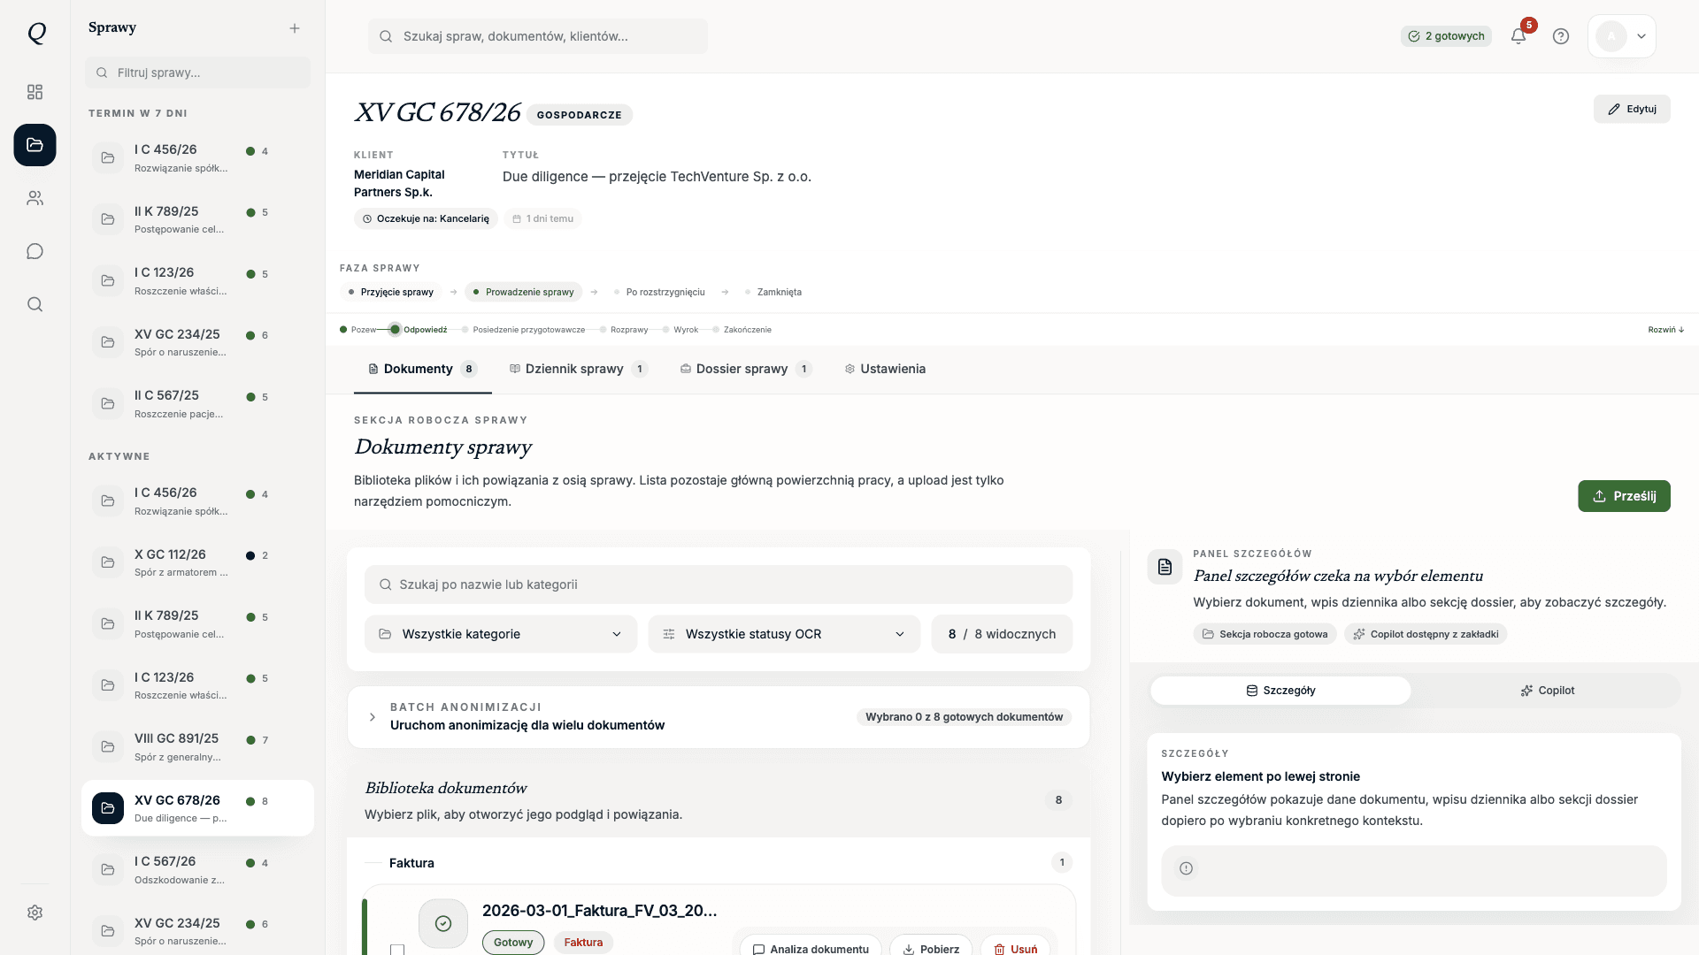Open the chat bubble icon in sidebar
This screenshot has width=1699, height=955.
[x=35, y=251]
